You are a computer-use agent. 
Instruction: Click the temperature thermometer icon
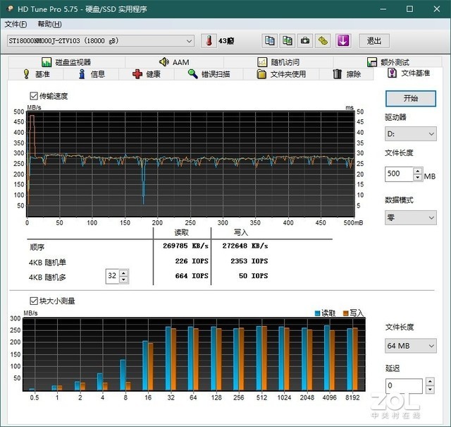pyautogui.click(x=209, y=41)
